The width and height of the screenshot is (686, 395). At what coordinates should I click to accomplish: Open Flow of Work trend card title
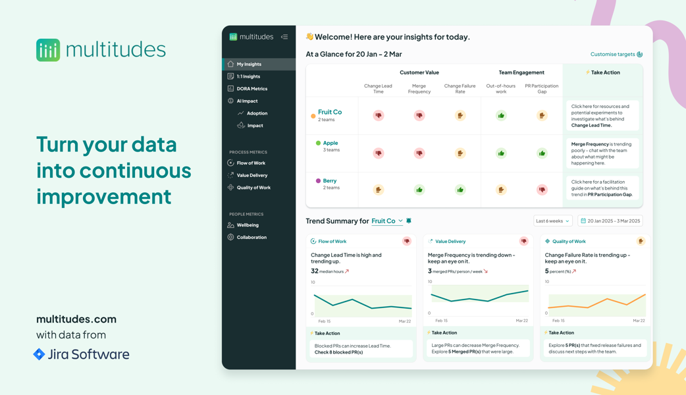click(x=332, y=242)
